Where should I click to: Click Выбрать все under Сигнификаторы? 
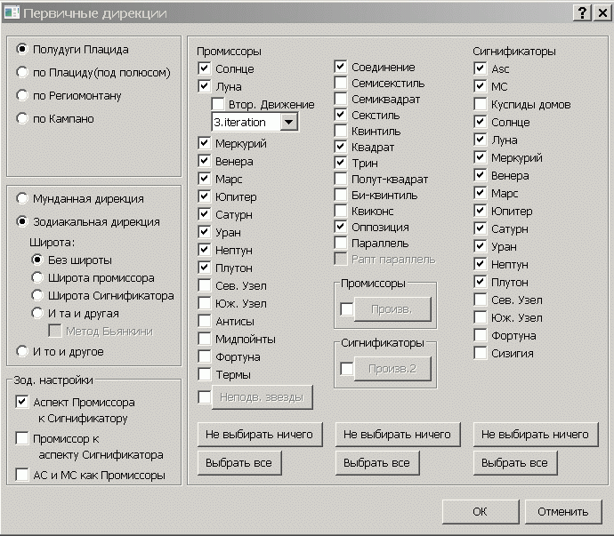coord(515,463)
